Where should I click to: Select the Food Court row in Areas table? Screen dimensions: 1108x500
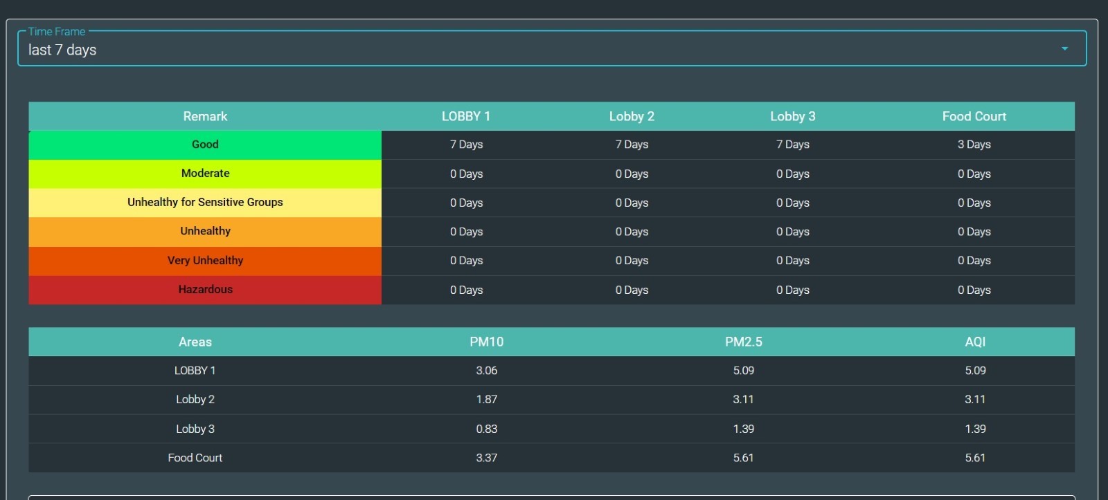tap(195, 458)
